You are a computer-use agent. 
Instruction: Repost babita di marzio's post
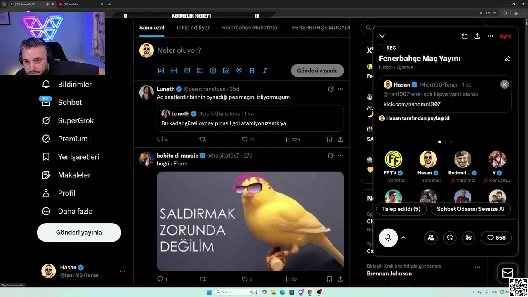(x=202, y=279)
